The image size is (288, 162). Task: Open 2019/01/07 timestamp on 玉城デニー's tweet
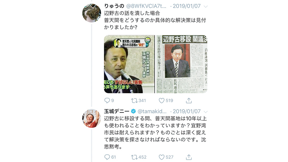pos(187,111)
